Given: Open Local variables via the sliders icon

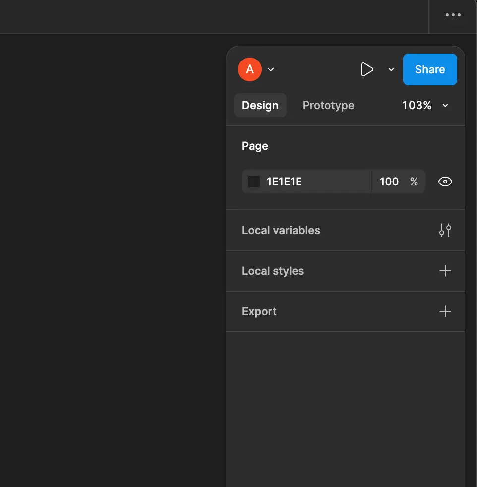Looking at the screenshot, I should tap(445, 230).
